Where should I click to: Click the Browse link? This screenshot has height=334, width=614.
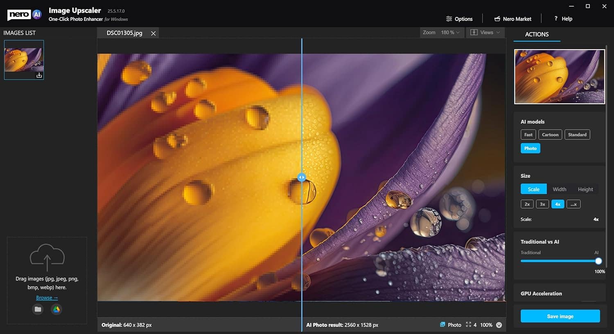point(47,298)
